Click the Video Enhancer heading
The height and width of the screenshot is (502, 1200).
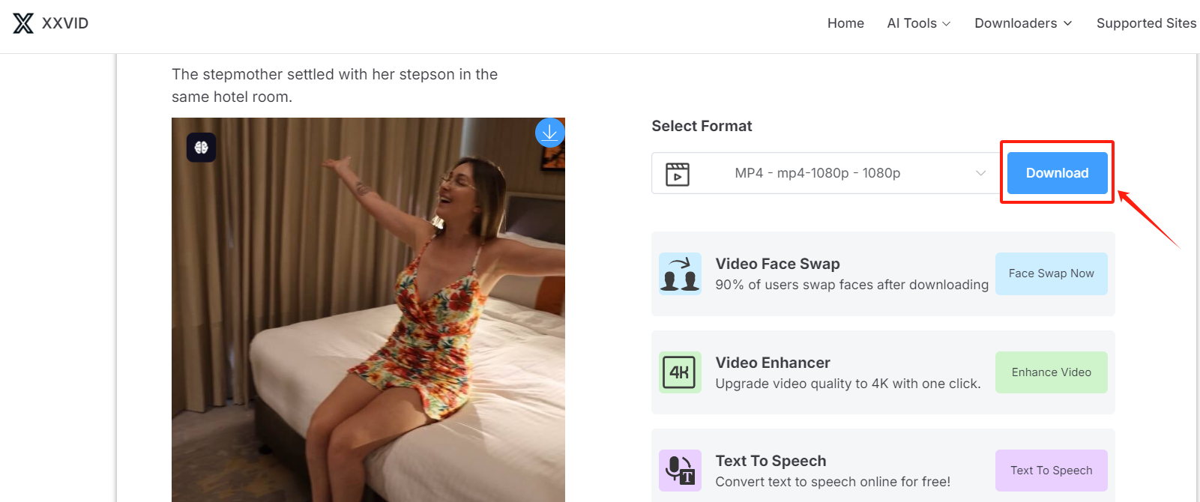(773, 363)
